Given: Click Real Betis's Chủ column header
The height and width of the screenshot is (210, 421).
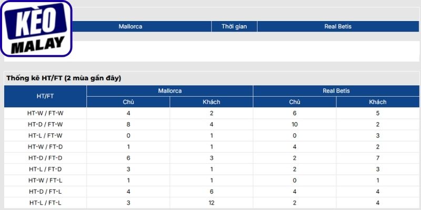Looking at the screenshot, I should coord(295,102).
